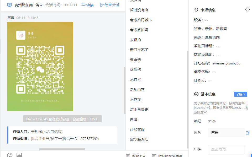This screenshot has width=252, height=157.
Task: Click the 咨询渠道 抖音号ID 279527392 line
Action: tap(56, 139)
